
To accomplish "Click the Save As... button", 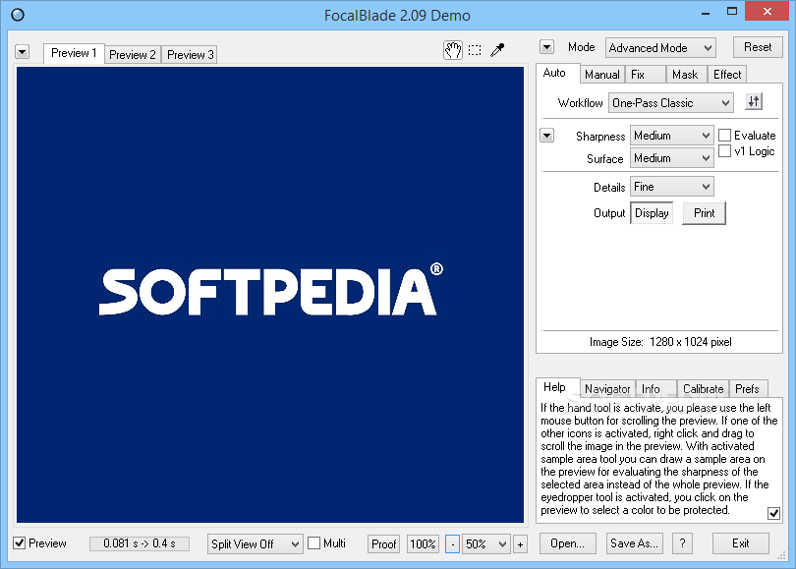I will [x=635, y=543].
